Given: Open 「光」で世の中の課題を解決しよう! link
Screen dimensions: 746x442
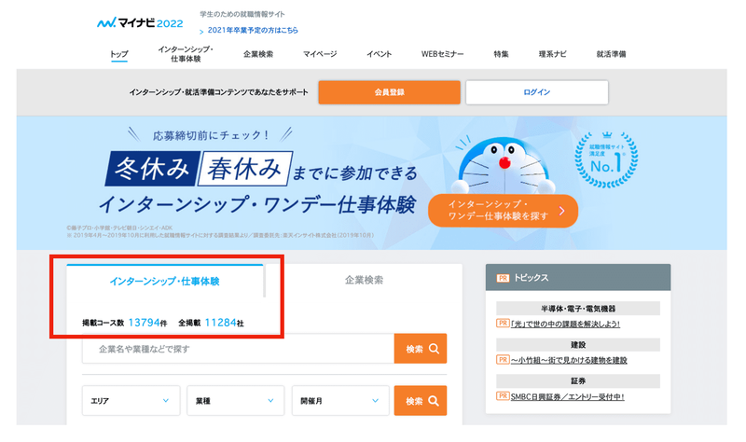Looking at the screenshot, I should 565,324.
